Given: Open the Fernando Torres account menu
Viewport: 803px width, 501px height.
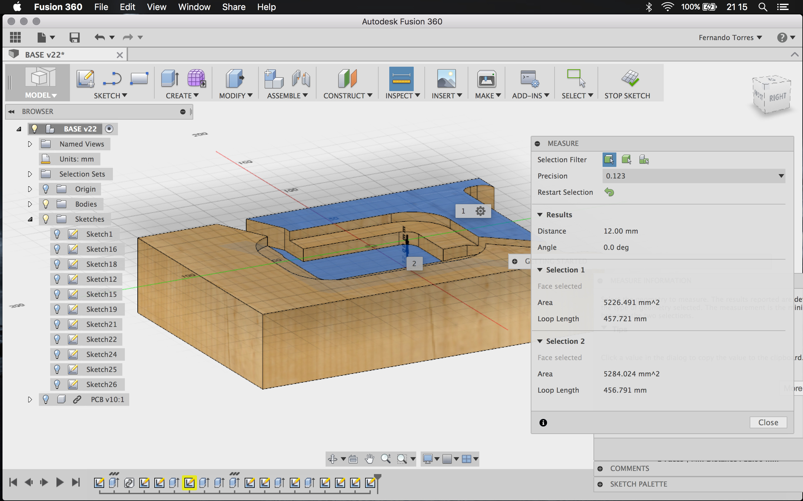Looking at the screenshot, I should pyautogui.click(x=730, y=38).
